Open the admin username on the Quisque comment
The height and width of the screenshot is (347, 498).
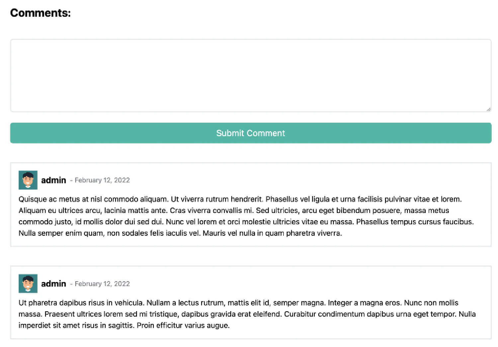(x=53, y=180)
